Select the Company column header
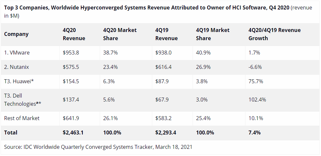 tap(16, 34)
